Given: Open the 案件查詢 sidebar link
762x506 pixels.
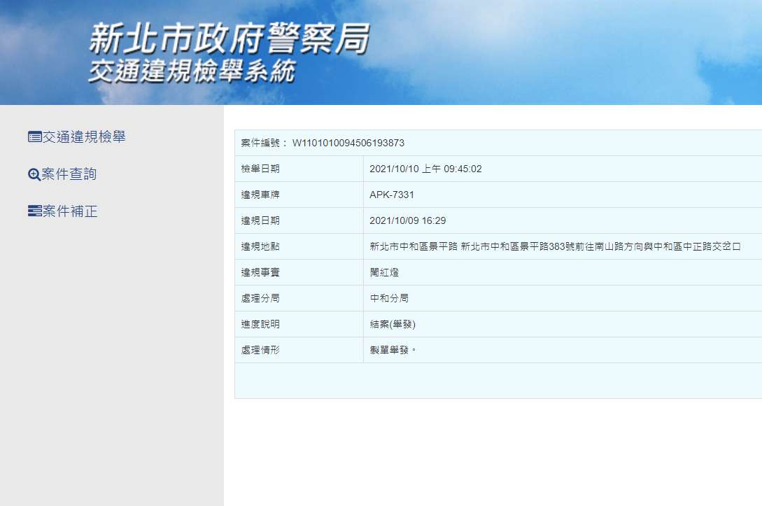Looking at the screenshot, I should tap(69, 174).
